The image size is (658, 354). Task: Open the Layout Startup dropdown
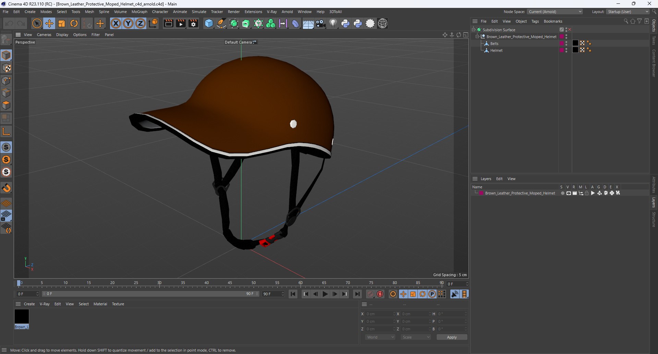point(628,12)
